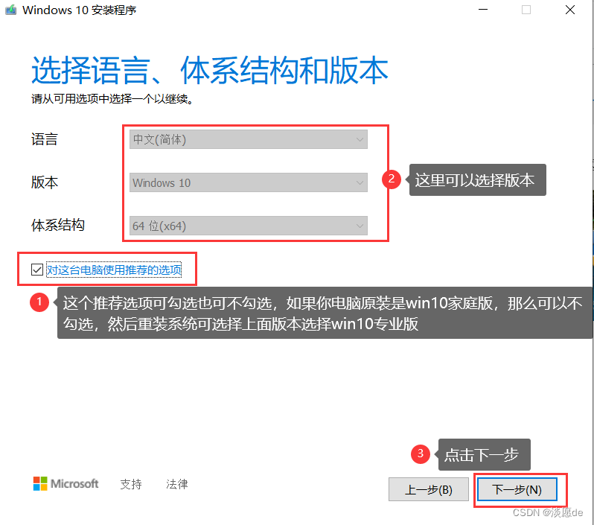Click the 语言 field label
Image resolution: width=594 pixels, height=525 pixels.
[45, 139]
